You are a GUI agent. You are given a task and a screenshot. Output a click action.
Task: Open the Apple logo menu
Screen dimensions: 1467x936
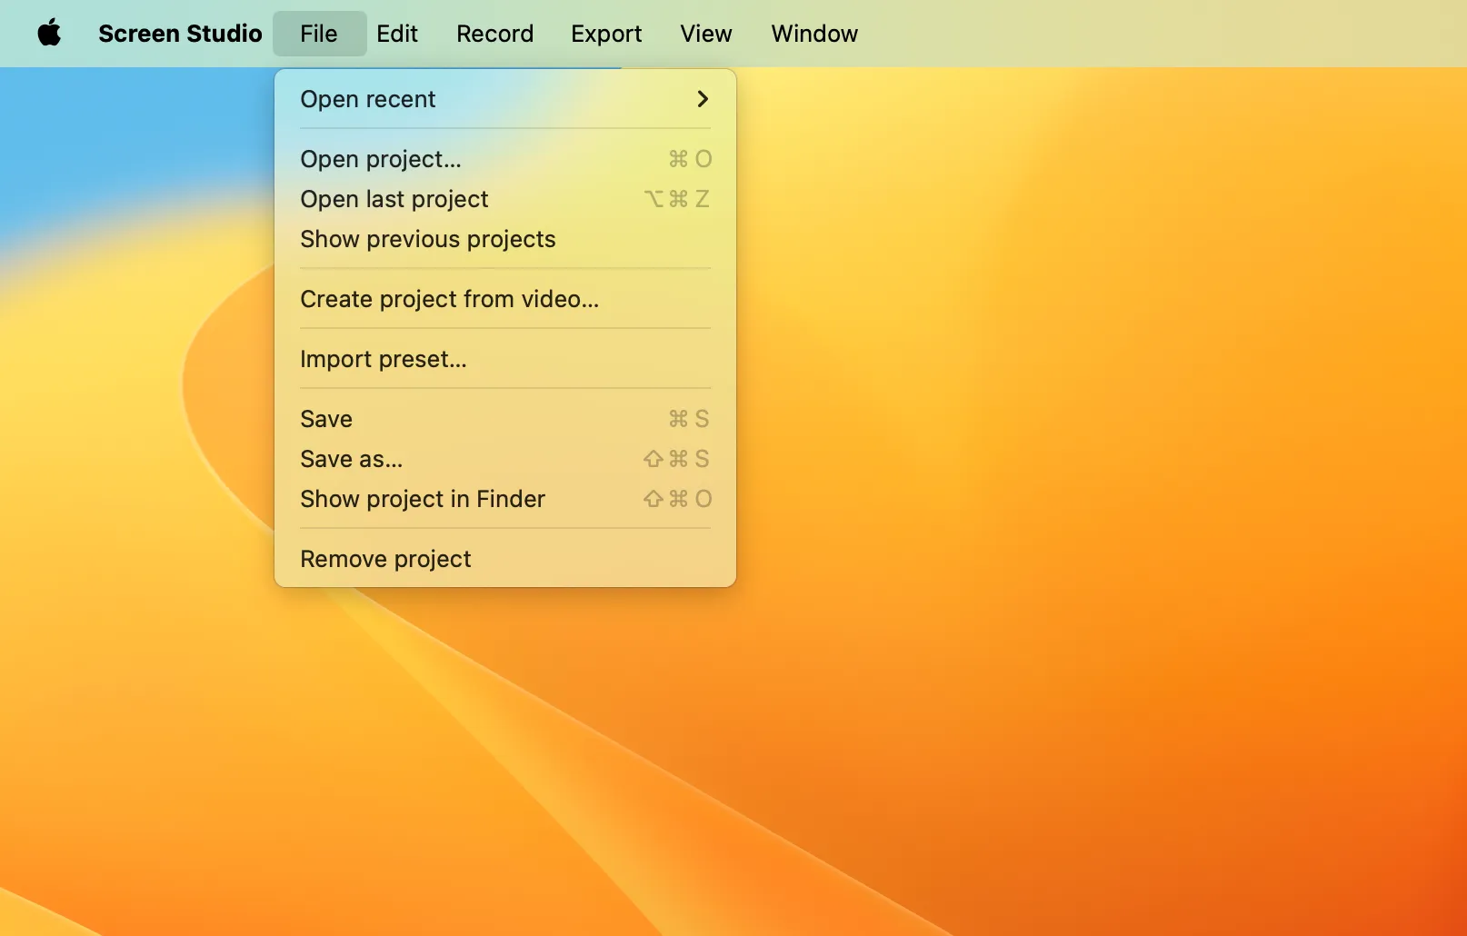point(49,34)
